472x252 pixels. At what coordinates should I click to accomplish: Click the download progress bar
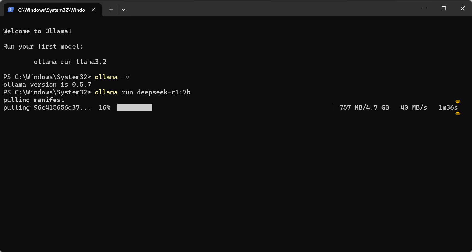[x=225, y=107]
